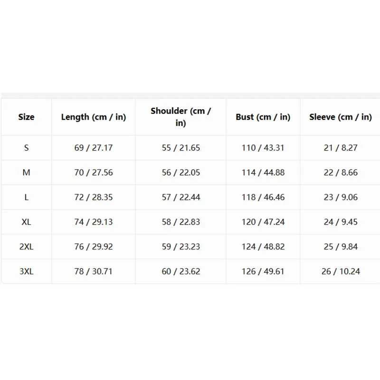
Task: Click the Size column header
Action: click(x=27, y=117)
